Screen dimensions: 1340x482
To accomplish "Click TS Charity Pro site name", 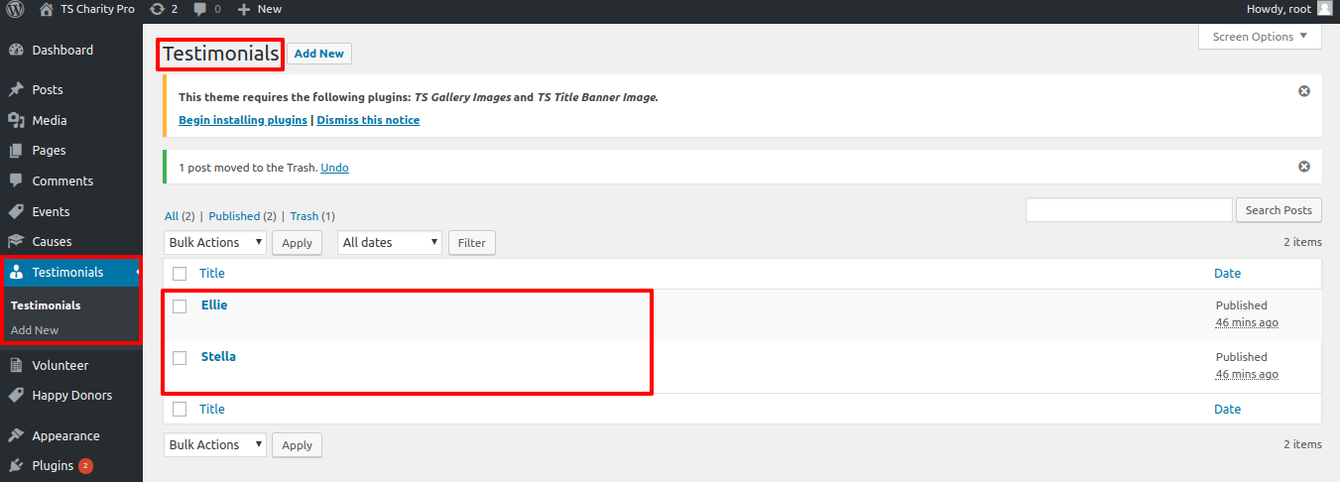I will tap(98, 9).
